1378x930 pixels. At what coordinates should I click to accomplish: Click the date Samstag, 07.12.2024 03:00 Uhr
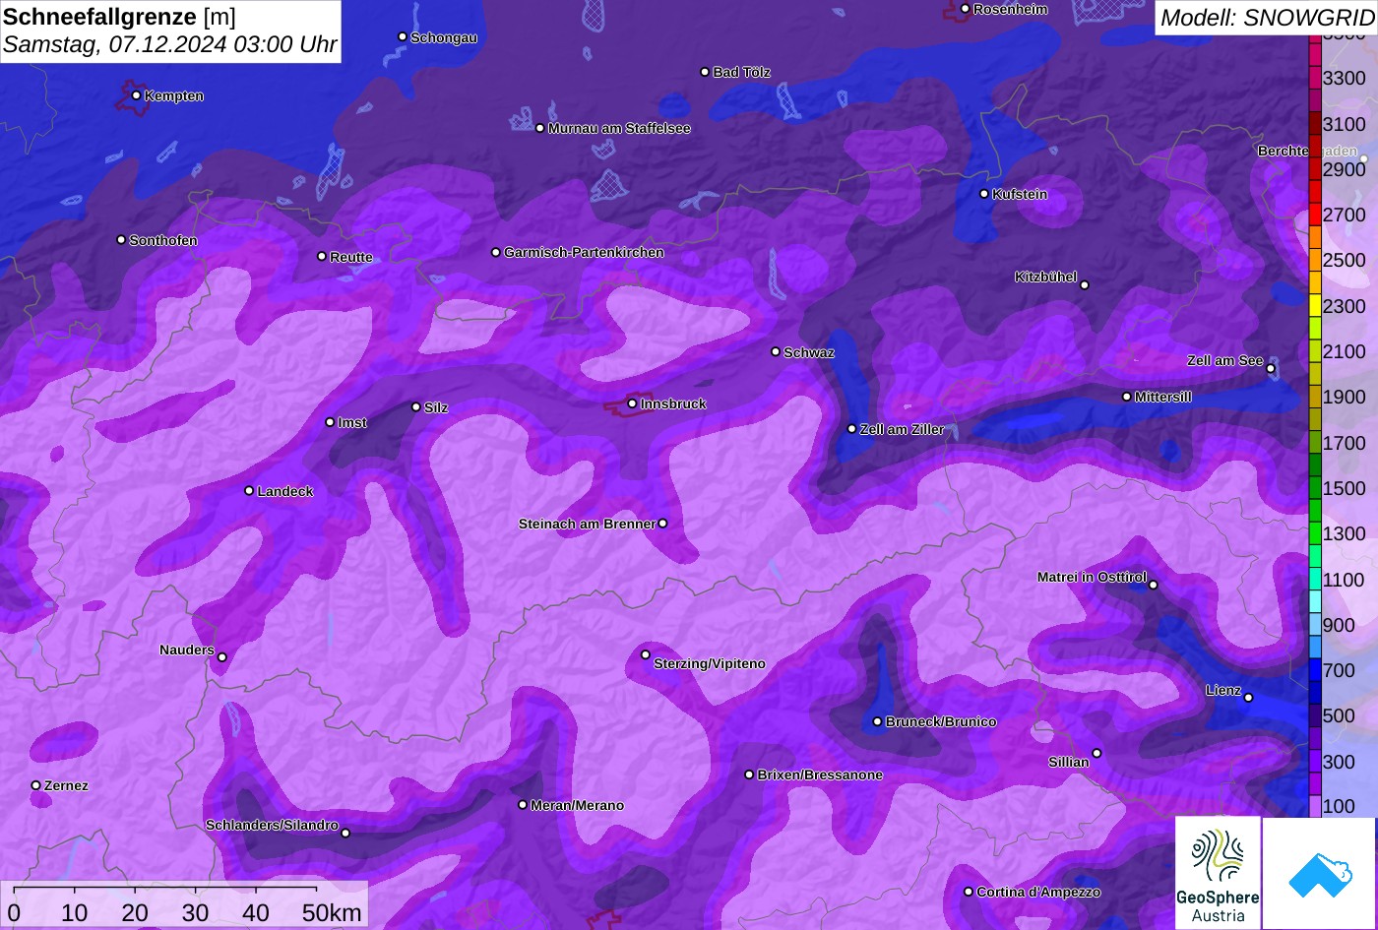pos(170,44)
